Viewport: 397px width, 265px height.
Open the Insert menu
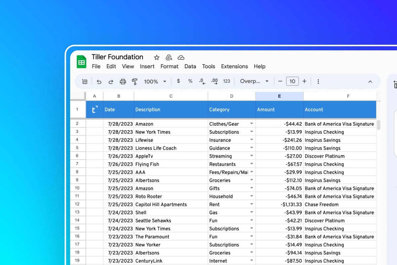147,66
